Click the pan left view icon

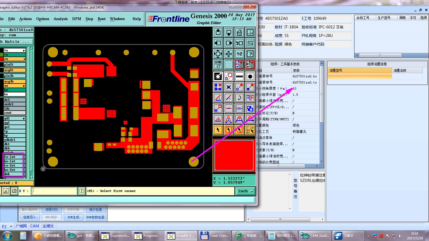point(218,43)
